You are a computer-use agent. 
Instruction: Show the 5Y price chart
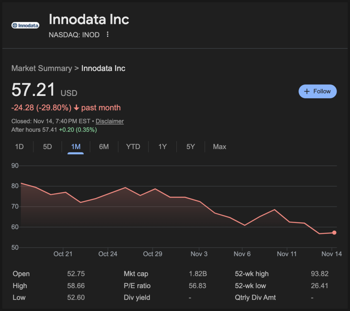click(x=191, y=147)
